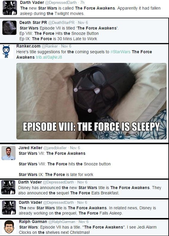Image resolution: width=169 pixels, height=236 pixels.
Task: Open Death Star PR profile picture
Action: click(9, 28)
